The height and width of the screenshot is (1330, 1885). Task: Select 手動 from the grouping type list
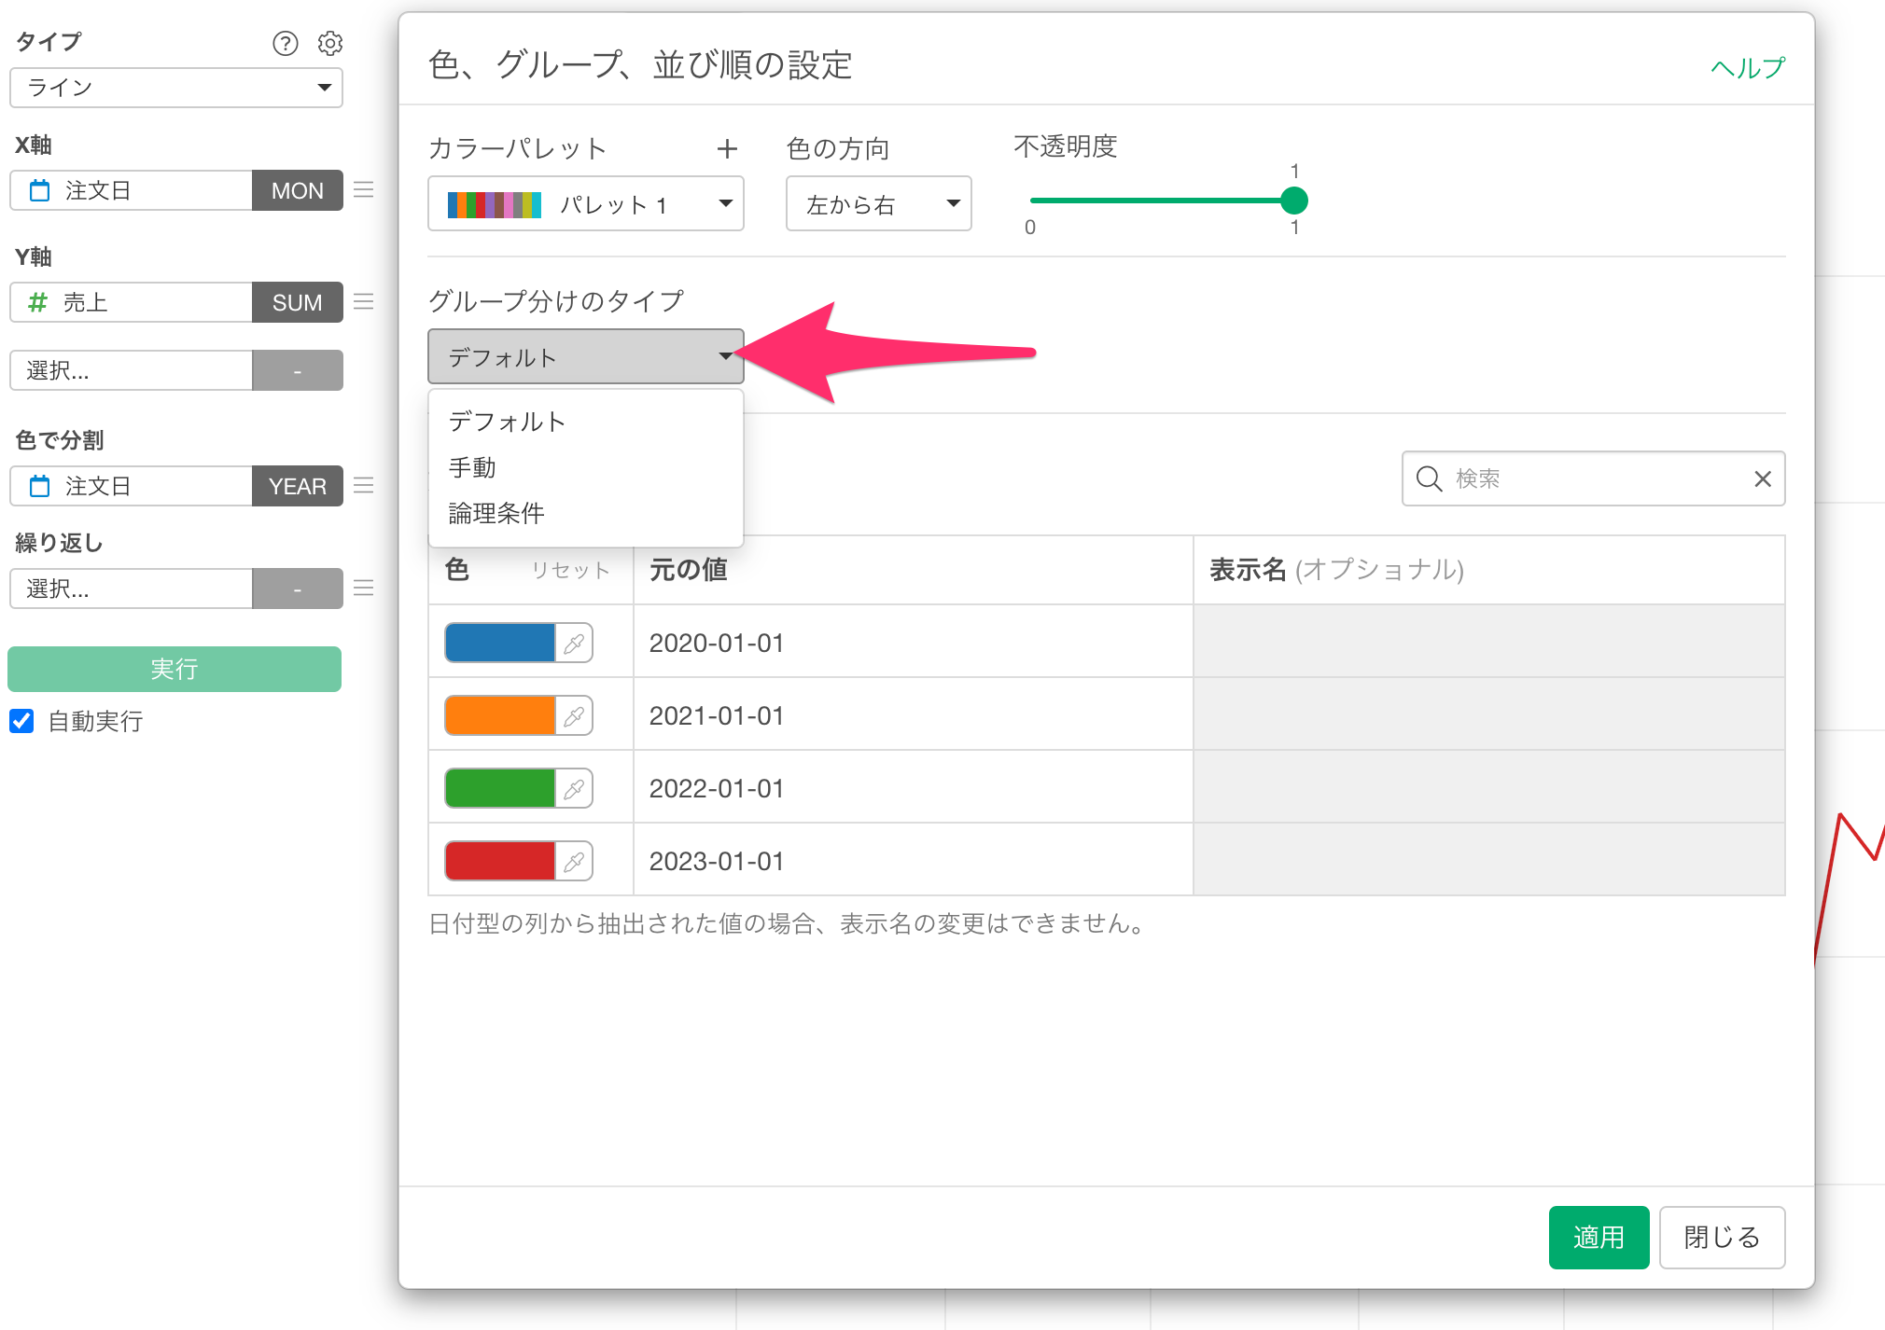point(472,467)
